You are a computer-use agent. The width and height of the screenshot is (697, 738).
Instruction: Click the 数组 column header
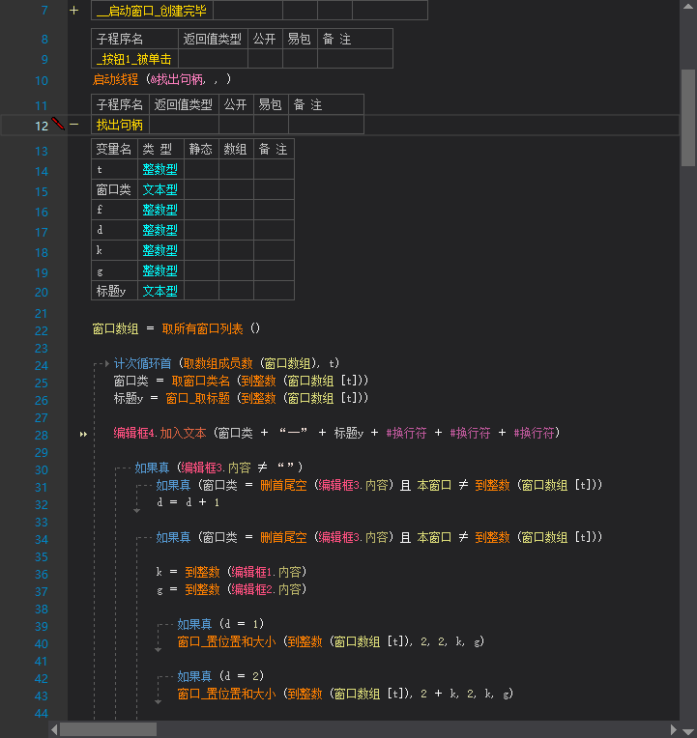click(x=236, y=149)
